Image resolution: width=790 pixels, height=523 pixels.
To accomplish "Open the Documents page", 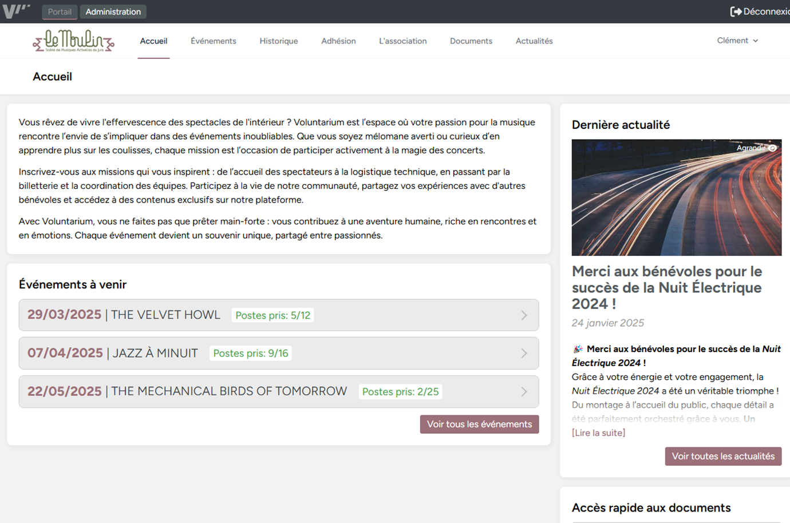I will coord(471,41).
